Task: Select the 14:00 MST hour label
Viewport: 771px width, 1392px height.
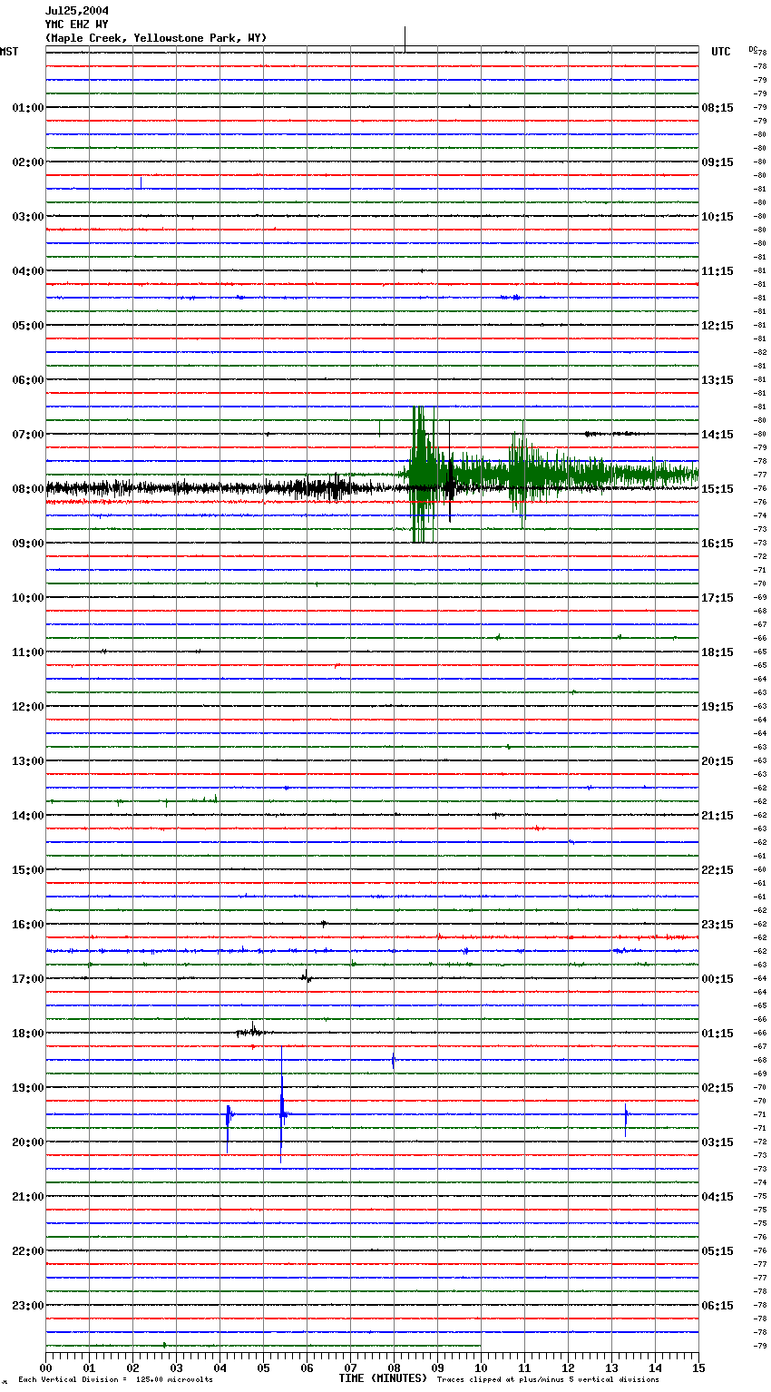Action: [x=28, y=816]
